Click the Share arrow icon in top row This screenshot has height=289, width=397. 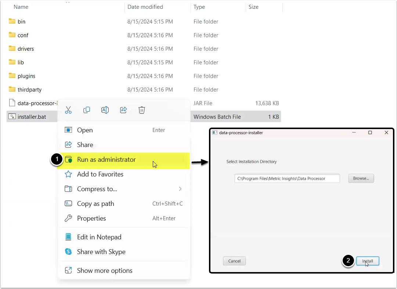click(123, 110)
